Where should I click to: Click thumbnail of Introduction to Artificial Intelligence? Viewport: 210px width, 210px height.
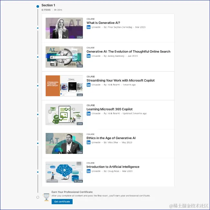pyautogui.click(x=64, y=172)
